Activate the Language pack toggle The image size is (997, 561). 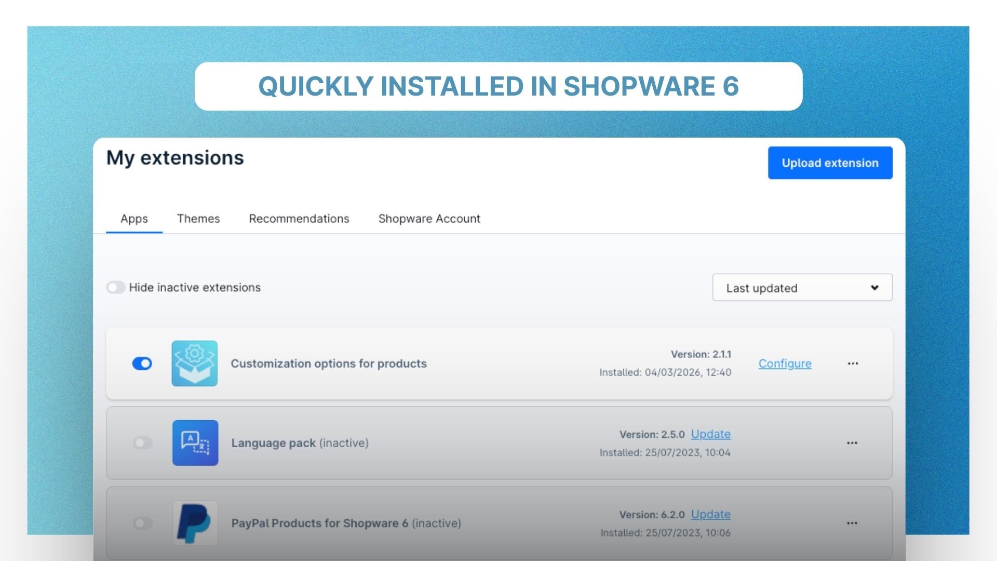click(142, 443)
